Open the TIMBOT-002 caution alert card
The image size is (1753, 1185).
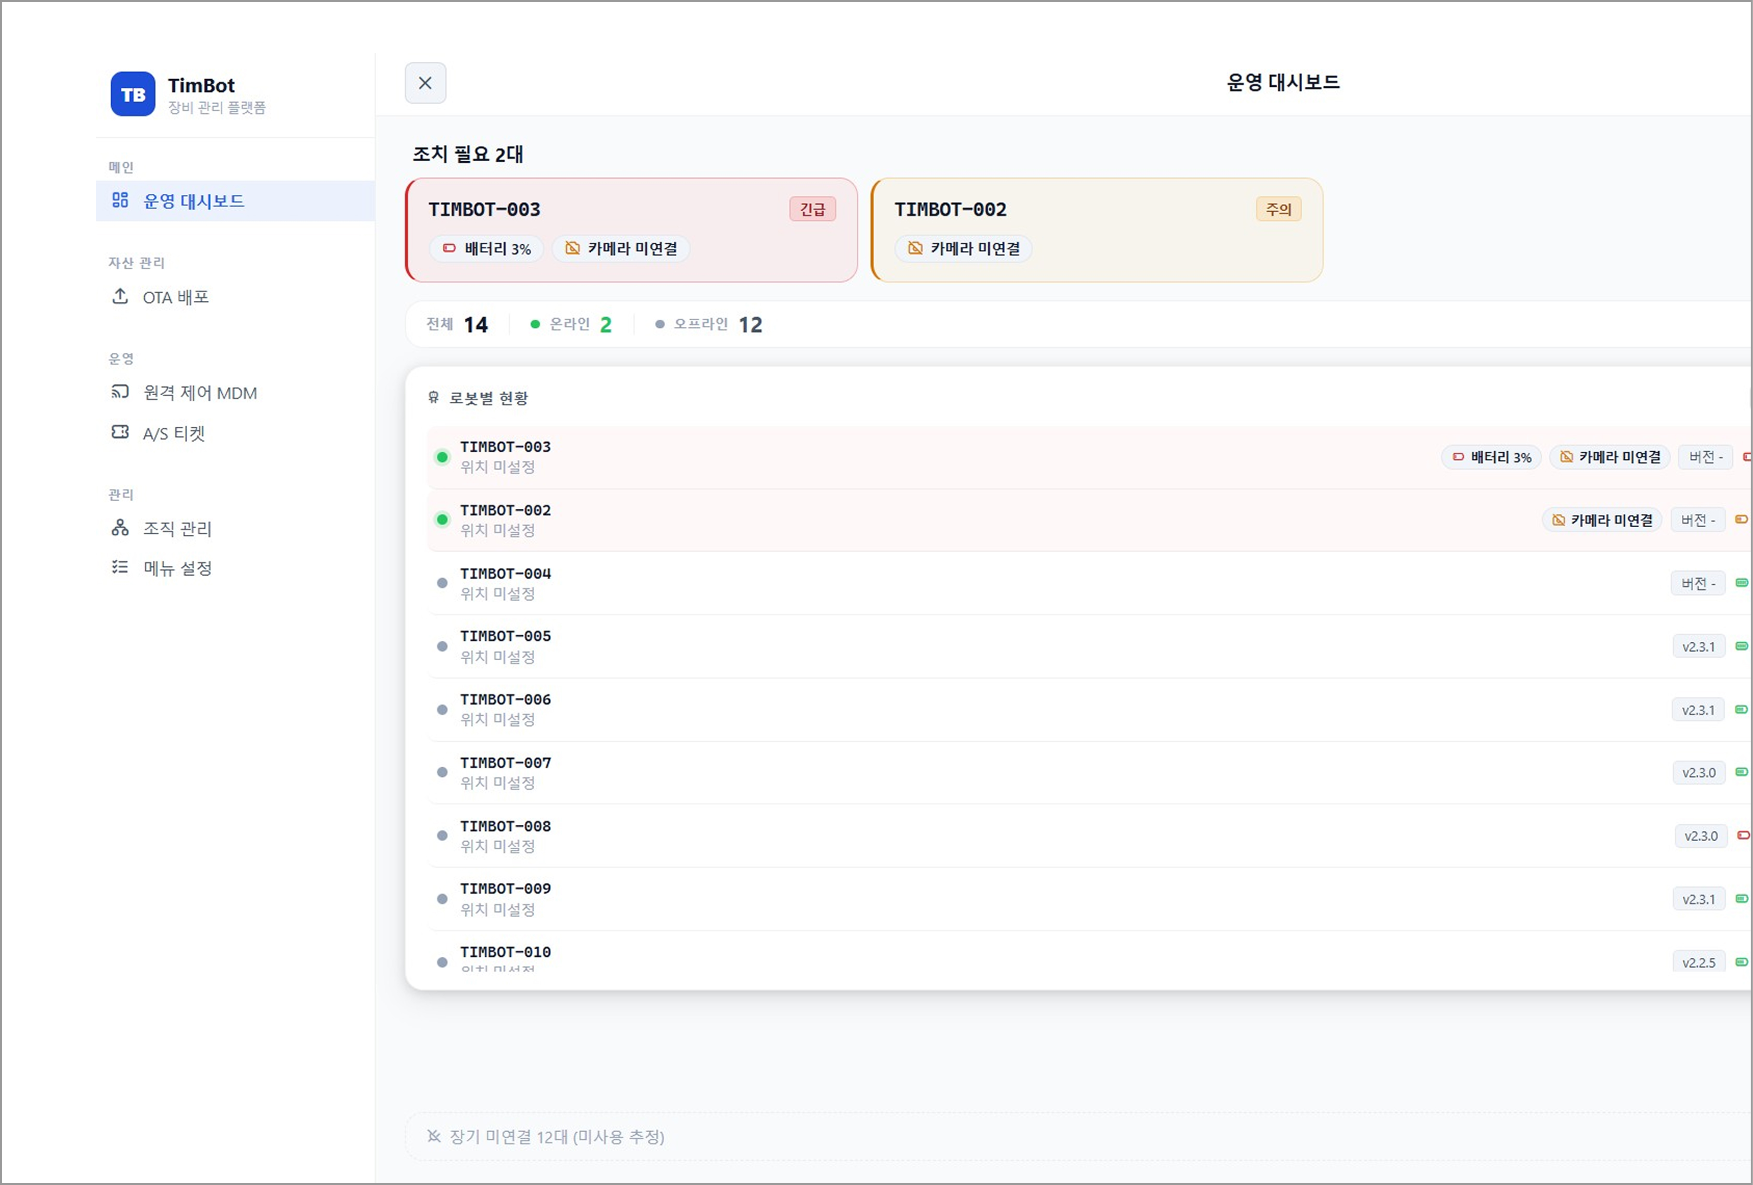1097,230
